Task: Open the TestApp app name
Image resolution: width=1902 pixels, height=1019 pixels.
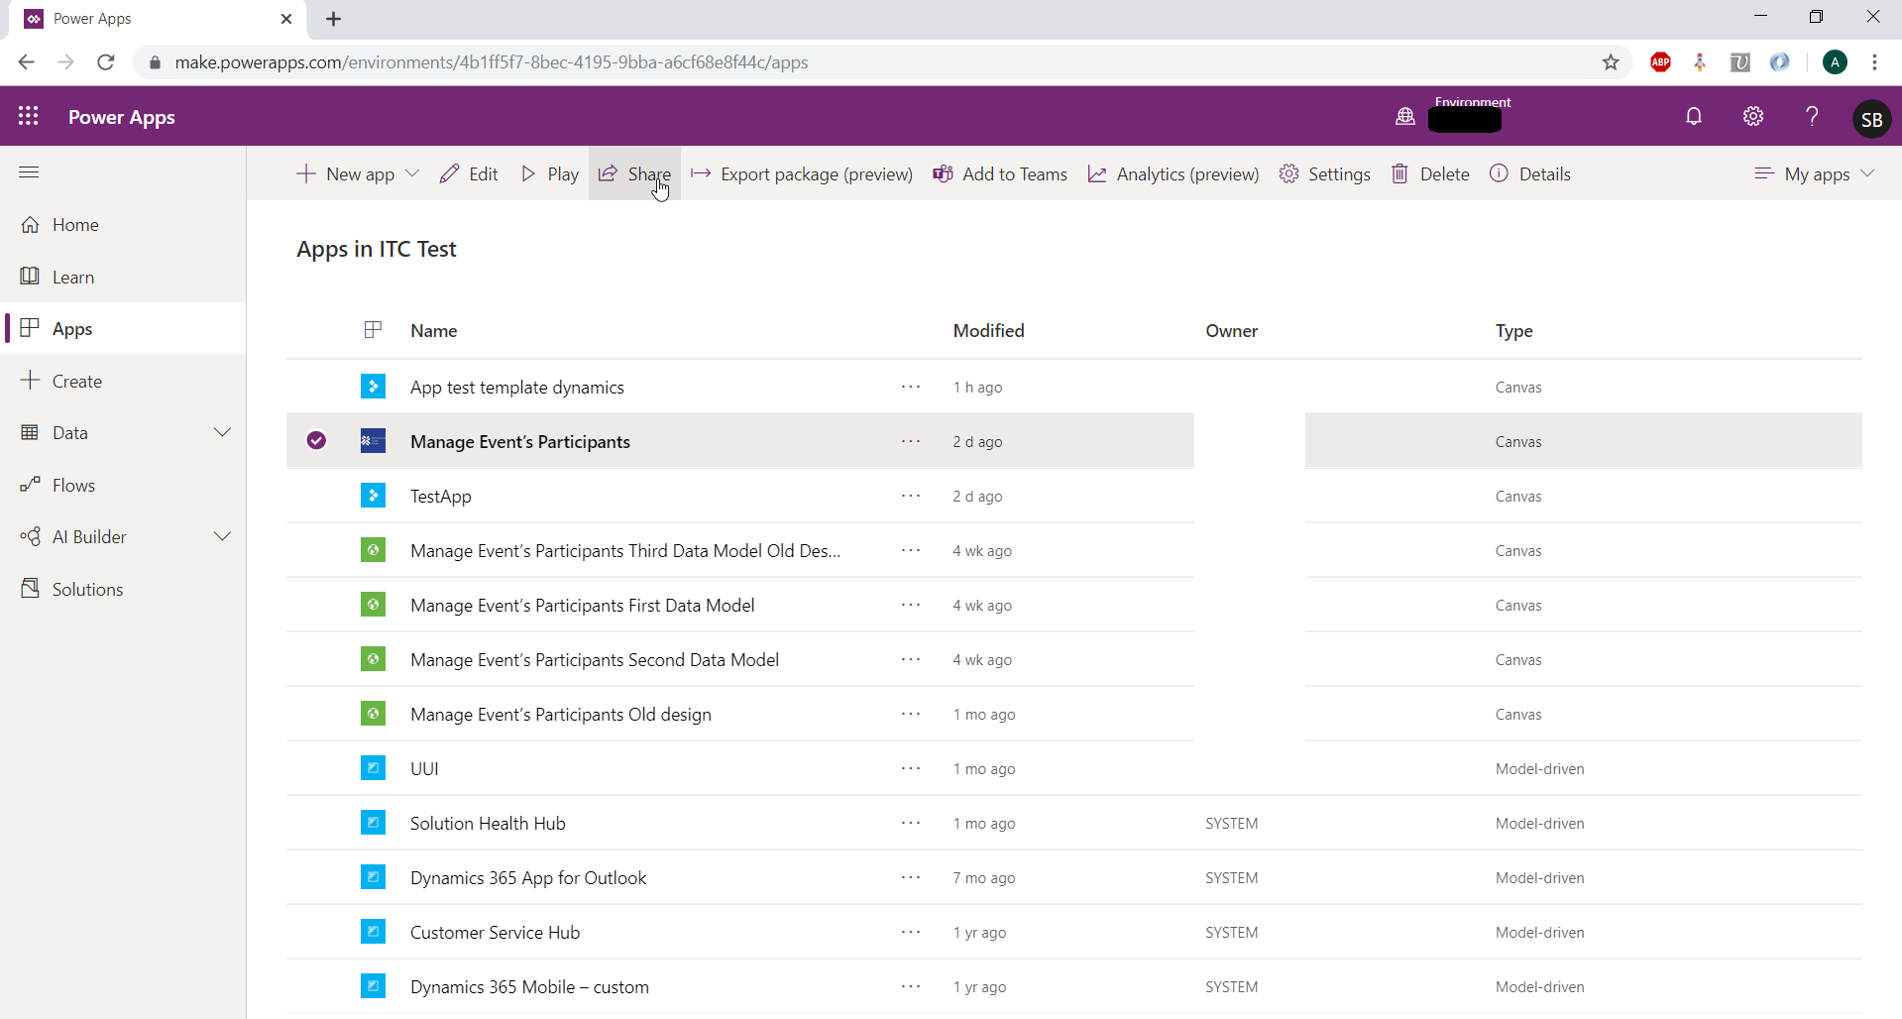Action: [441, 496]
